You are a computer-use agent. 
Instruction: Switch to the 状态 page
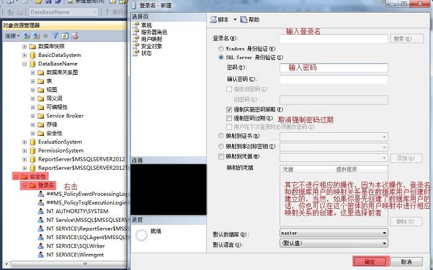coord(147,53)
